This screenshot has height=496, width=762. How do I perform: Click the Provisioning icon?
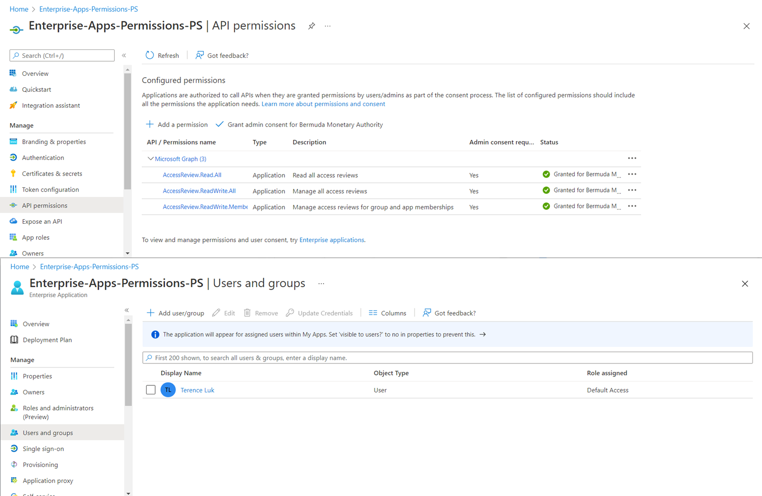[x=14, y=465]
